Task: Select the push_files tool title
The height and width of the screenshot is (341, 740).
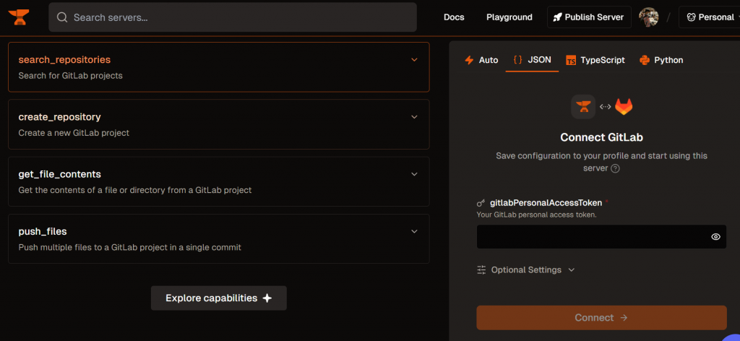Action: [x=43, y=232]
